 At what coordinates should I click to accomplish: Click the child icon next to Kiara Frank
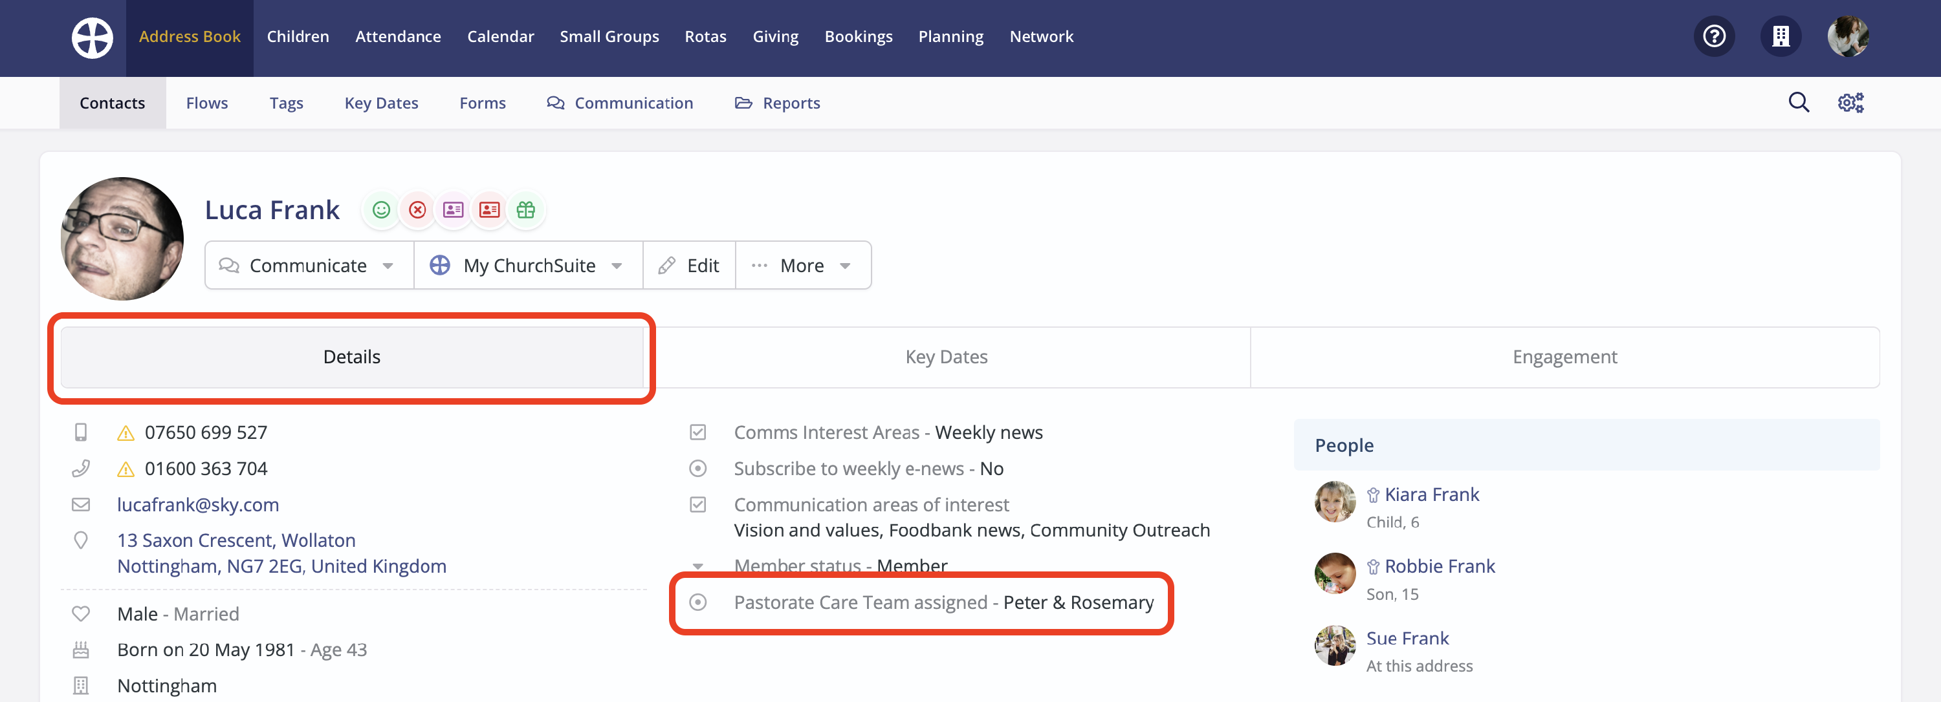1373,495
